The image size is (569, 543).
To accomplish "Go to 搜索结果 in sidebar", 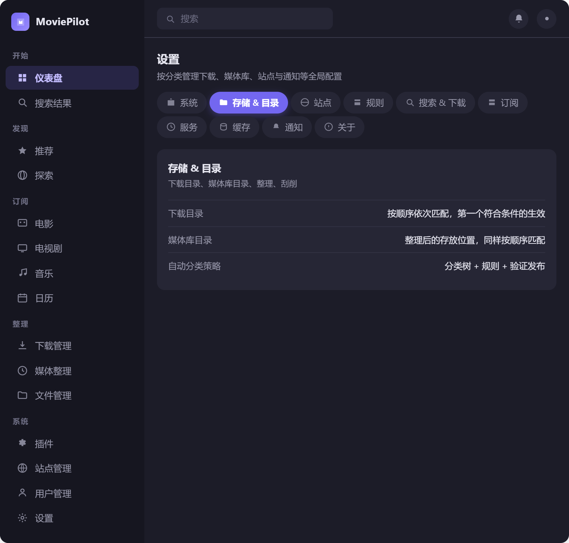I will pyautogui.click(x=72, y=103).
